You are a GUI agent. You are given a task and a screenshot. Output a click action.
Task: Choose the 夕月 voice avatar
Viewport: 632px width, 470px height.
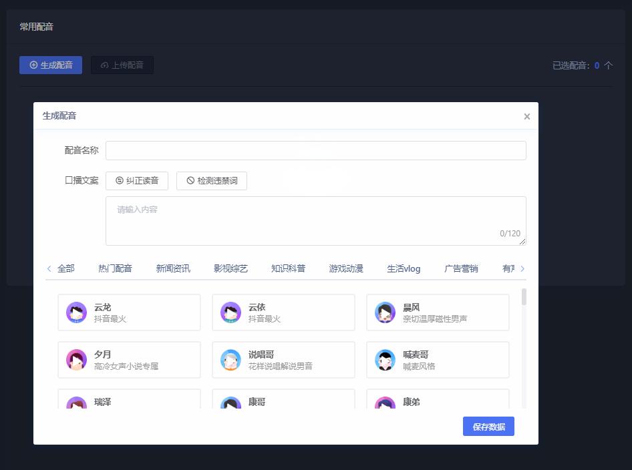tap(76, 360)
